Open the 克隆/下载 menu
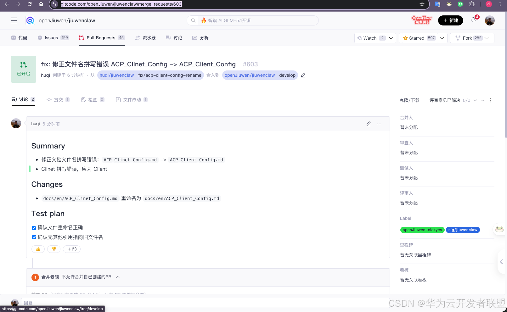 coord(409,100)
